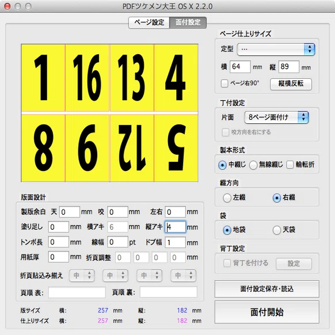Click the 縦 height field showing 89
The image size is (335, 335).
[288, 67]
